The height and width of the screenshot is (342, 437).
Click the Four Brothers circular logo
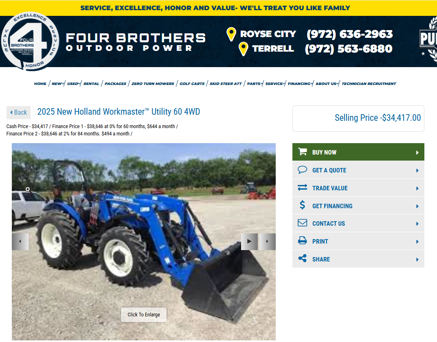point(30,41)
